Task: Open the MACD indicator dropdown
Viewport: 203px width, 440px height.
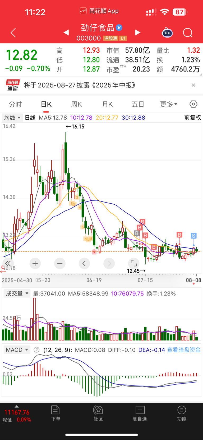Action: pos(17,350)
